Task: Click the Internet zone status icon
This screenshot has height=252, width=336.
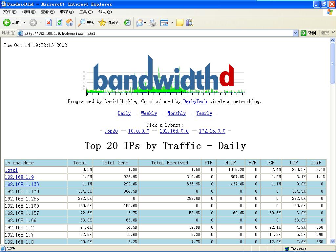Action: (x=287, y=249)
